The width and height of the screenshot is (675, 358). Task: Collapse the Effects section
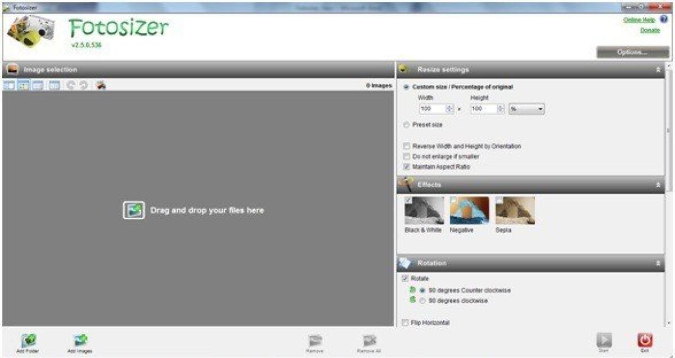pos(658,184)
